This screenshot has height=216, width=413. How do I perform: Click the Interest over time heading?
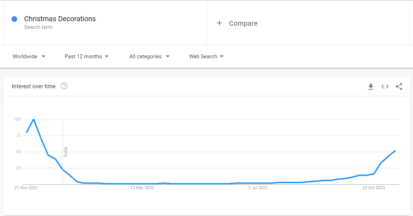coord(34,86)
